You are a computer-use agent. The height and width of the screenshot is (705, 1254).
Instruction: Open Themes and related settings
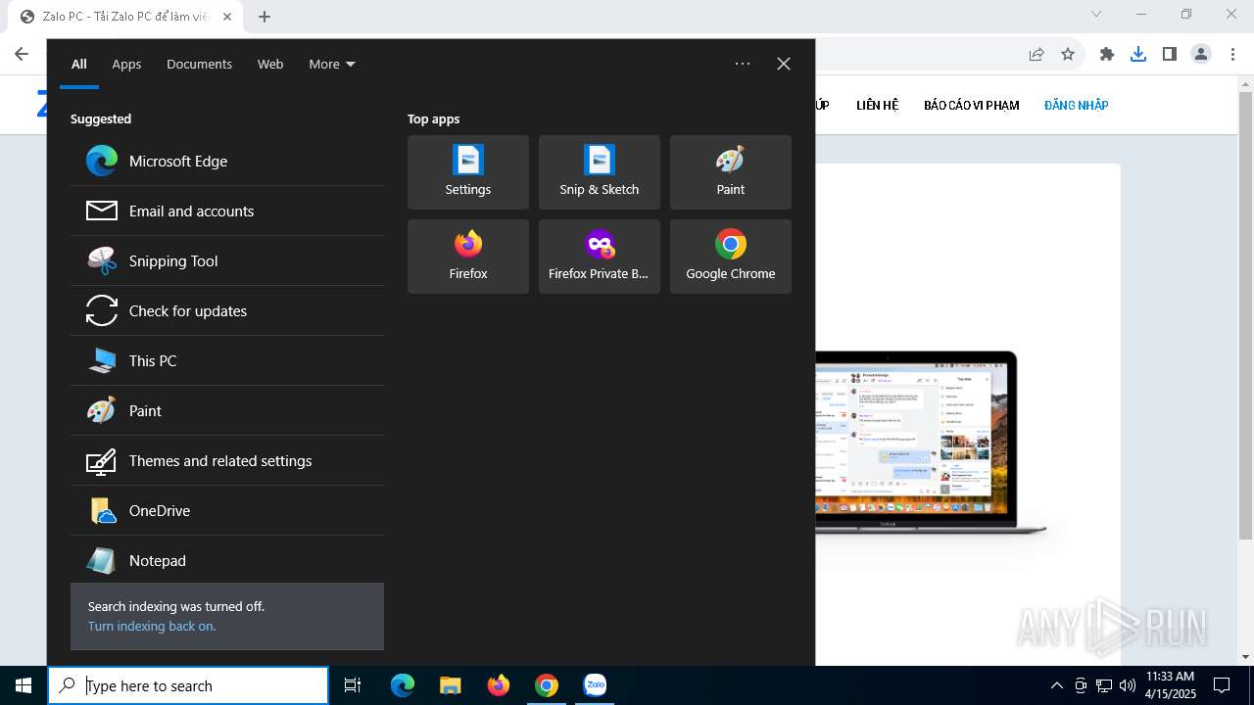(x=227, y=460)
